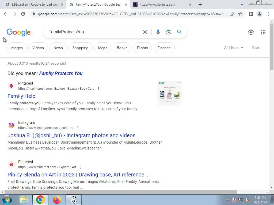Open File Explorer from the taskbar
Screen dimensions: 274x205
(24, 200)
